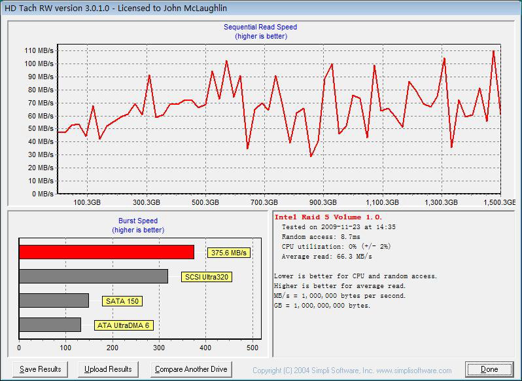
Task: Click the red burst speed bar
Action: click(106, 252)
